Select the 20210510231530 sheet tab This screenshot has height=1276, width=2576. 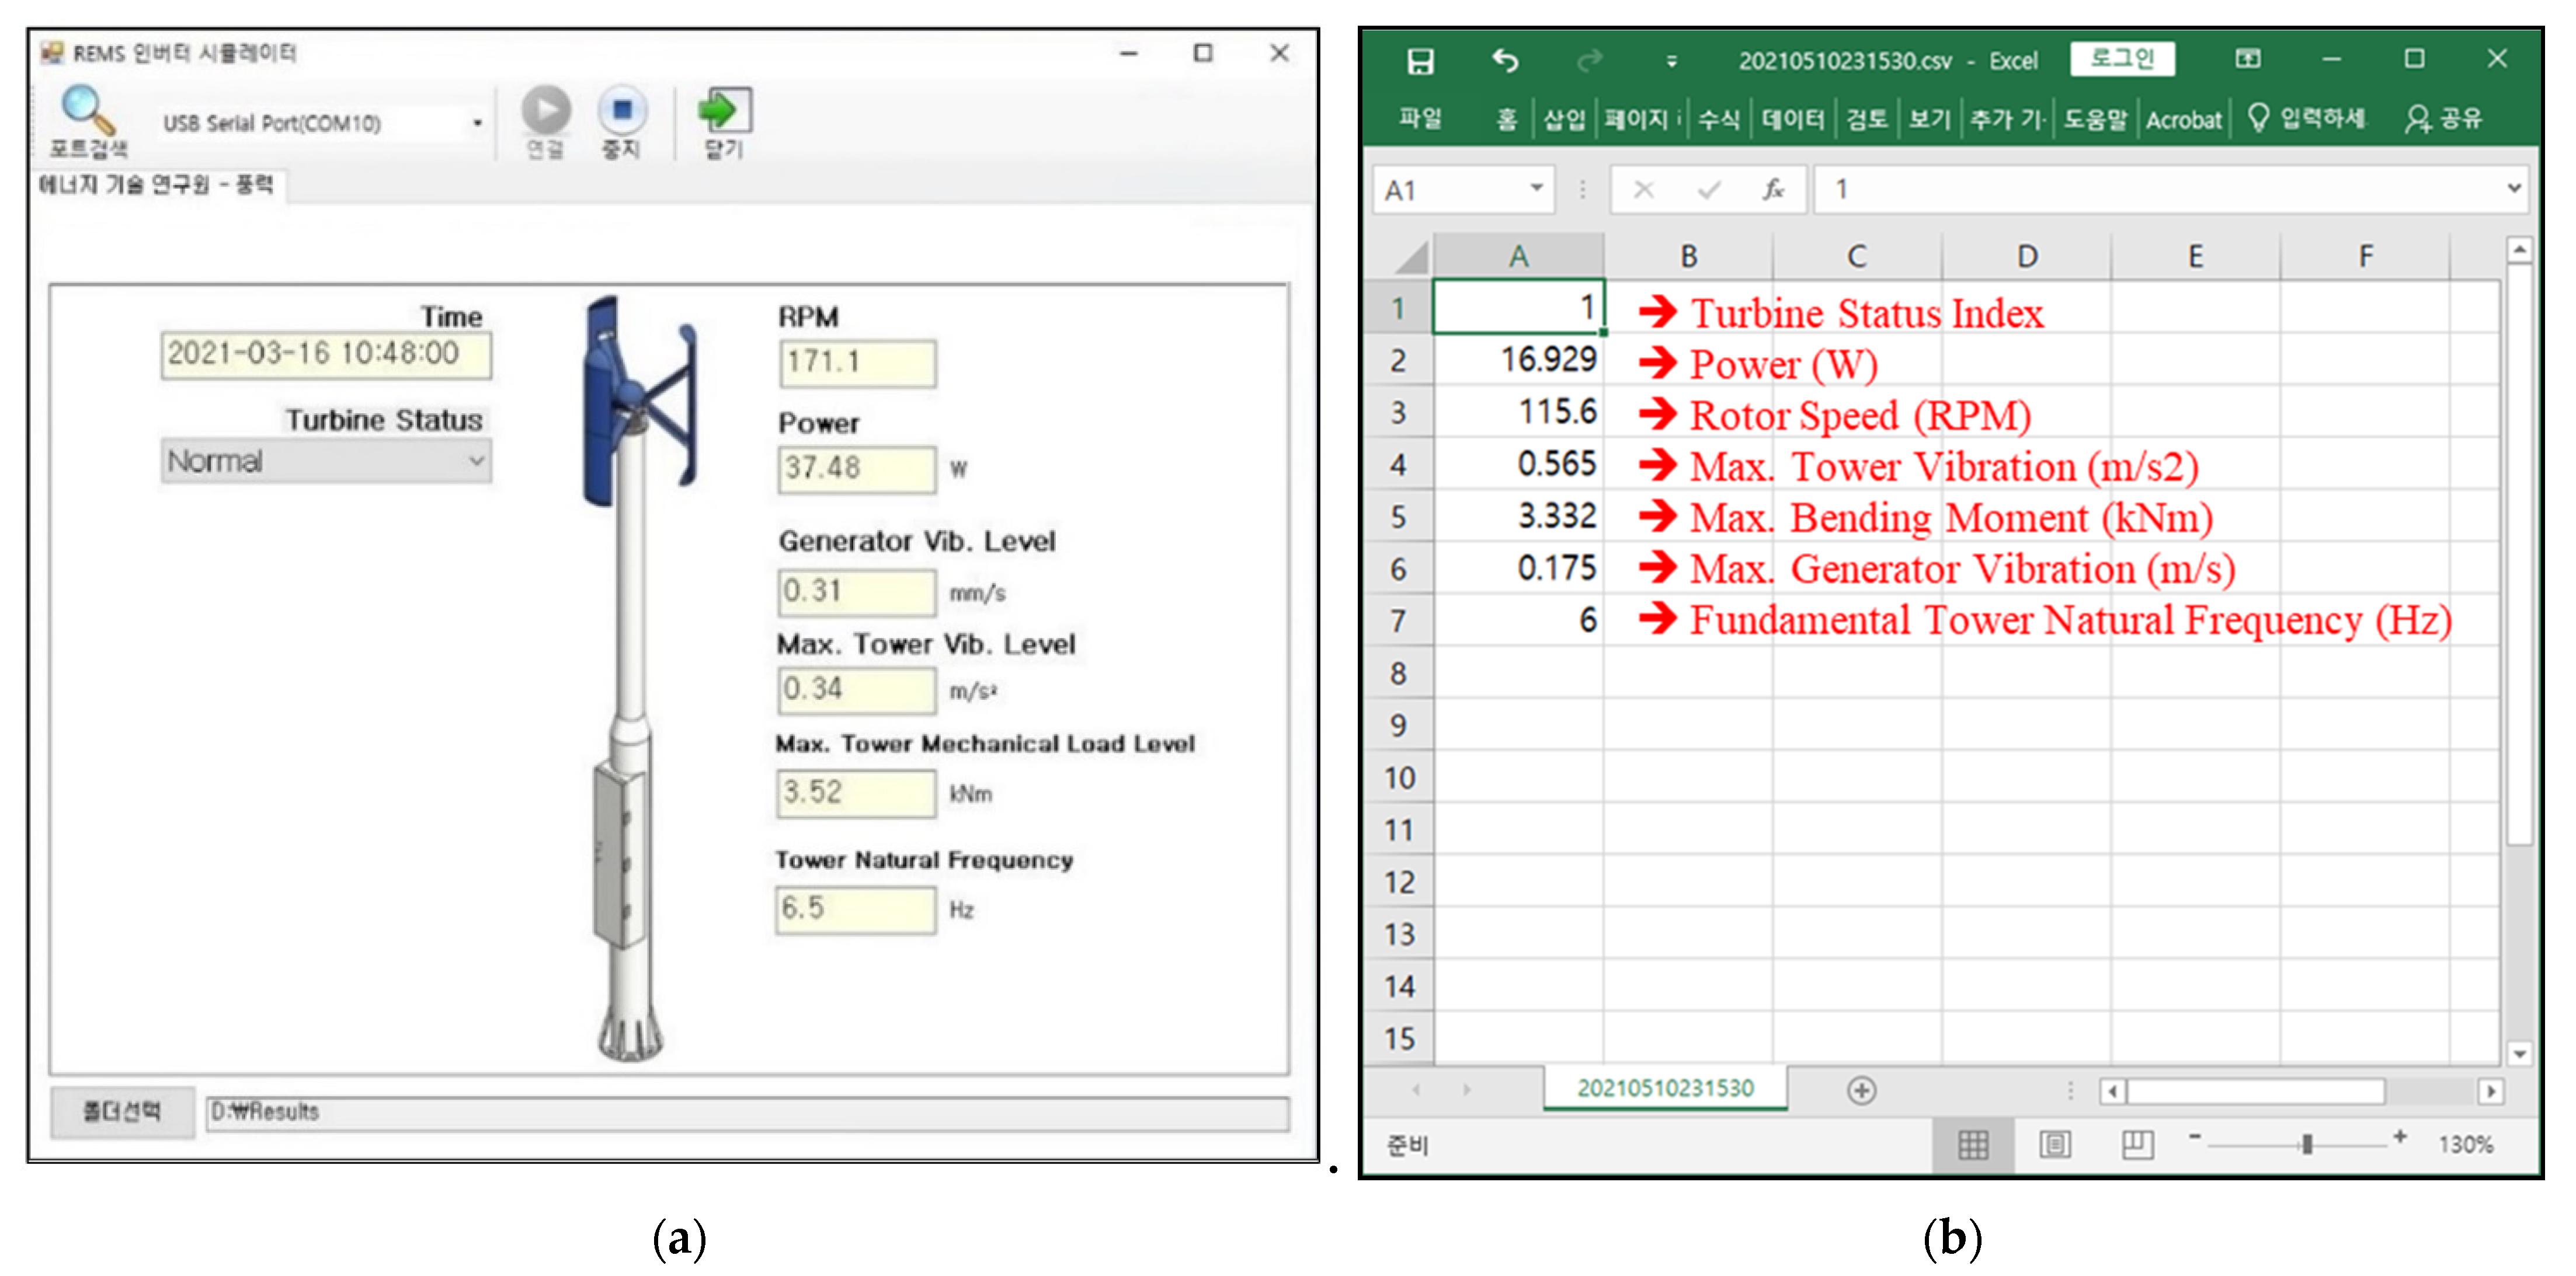pos(1665,1088)
